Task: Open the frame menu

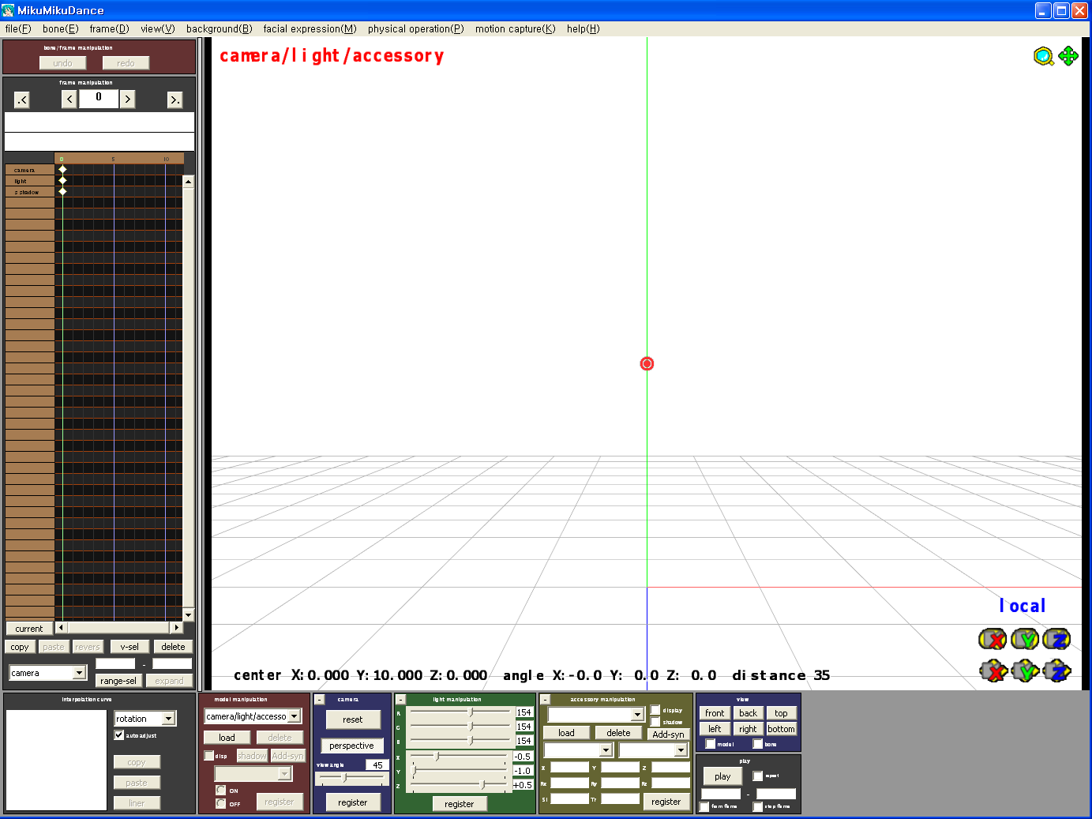Action: pos(109,28)
